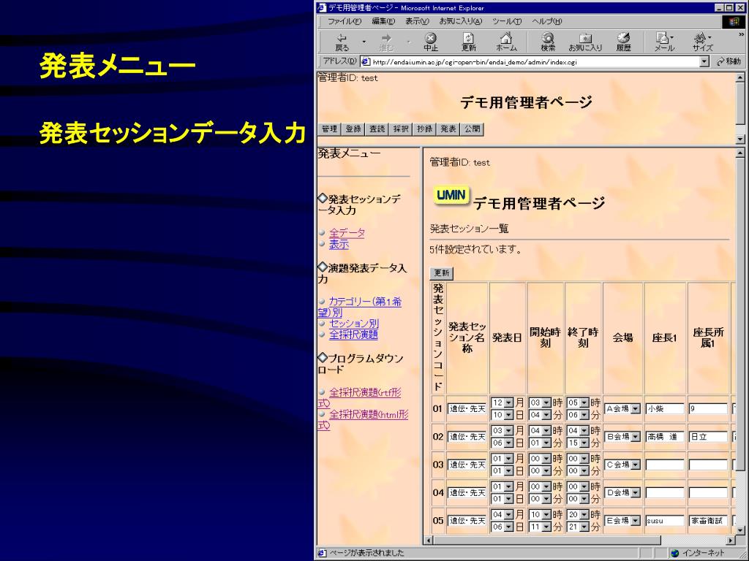Click the chair field containing 高橋 進
This screenshot has height=561, width=749.
[665, 437]
